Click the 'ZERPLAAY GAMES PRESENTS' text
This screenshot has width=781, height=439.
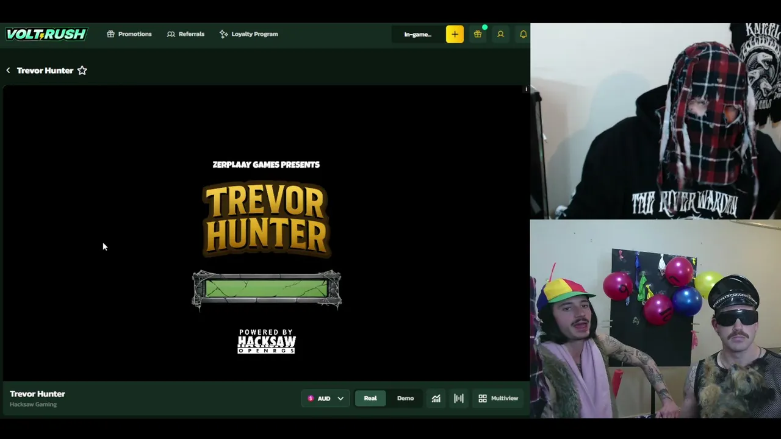pyautogui.click(x=266, y=165)
